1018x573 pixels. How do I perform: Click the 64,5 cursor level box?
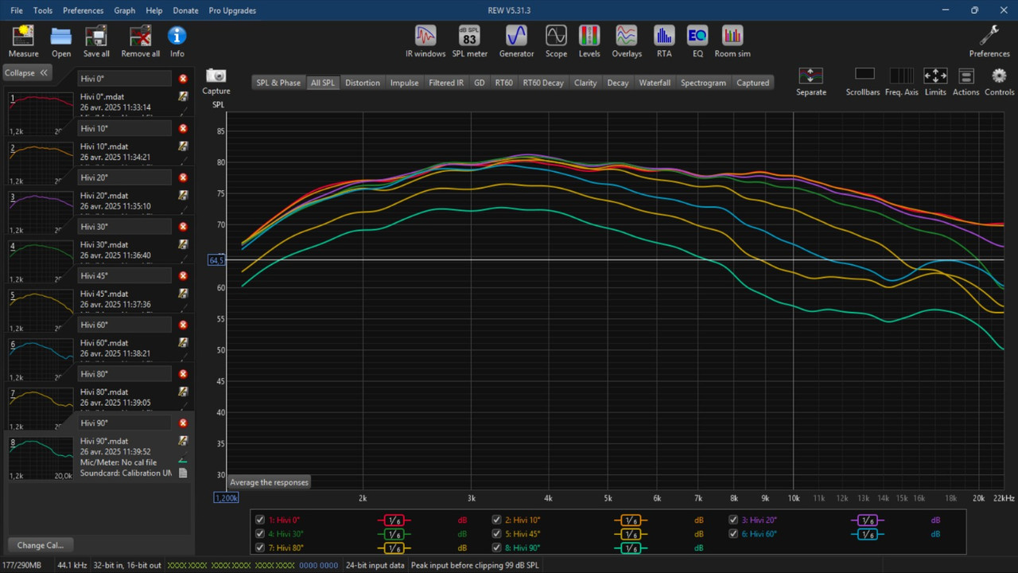tap(216, 260)
